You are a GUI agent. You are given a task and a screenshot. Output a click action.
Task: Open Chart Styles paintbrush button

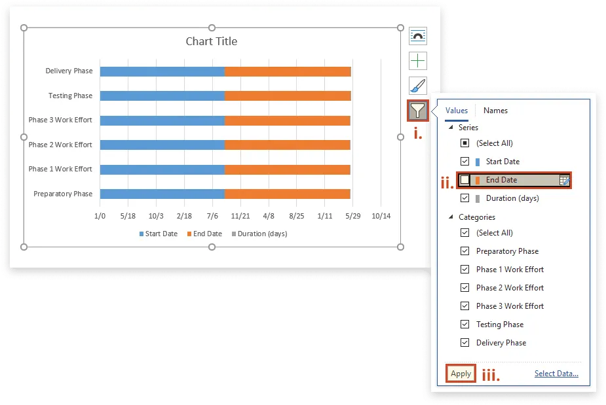coord(418,85)
